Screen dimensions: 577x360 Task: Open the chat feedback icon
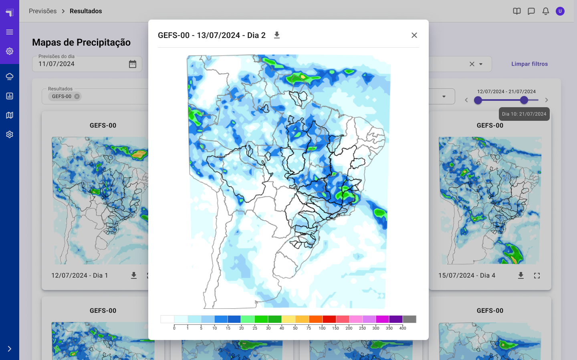531,11
